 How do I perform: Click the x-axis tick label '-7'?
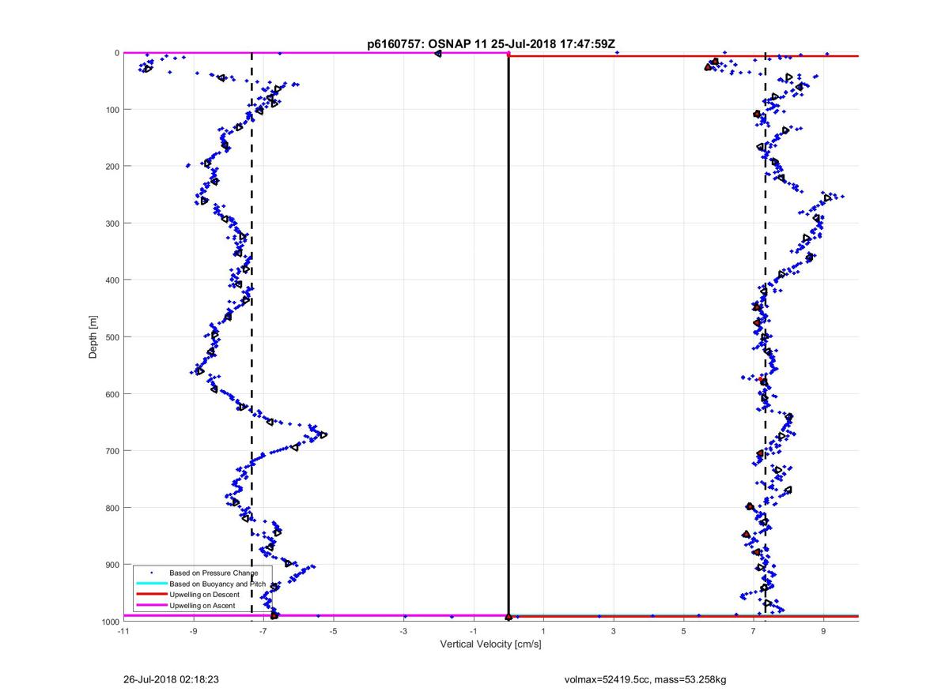pyautogui.click(x=263, y=630)
